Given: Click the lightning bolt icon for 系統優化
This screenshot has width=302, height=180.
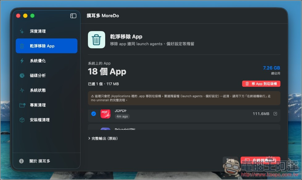Looking at the screenshot, I should coord(22,61).
